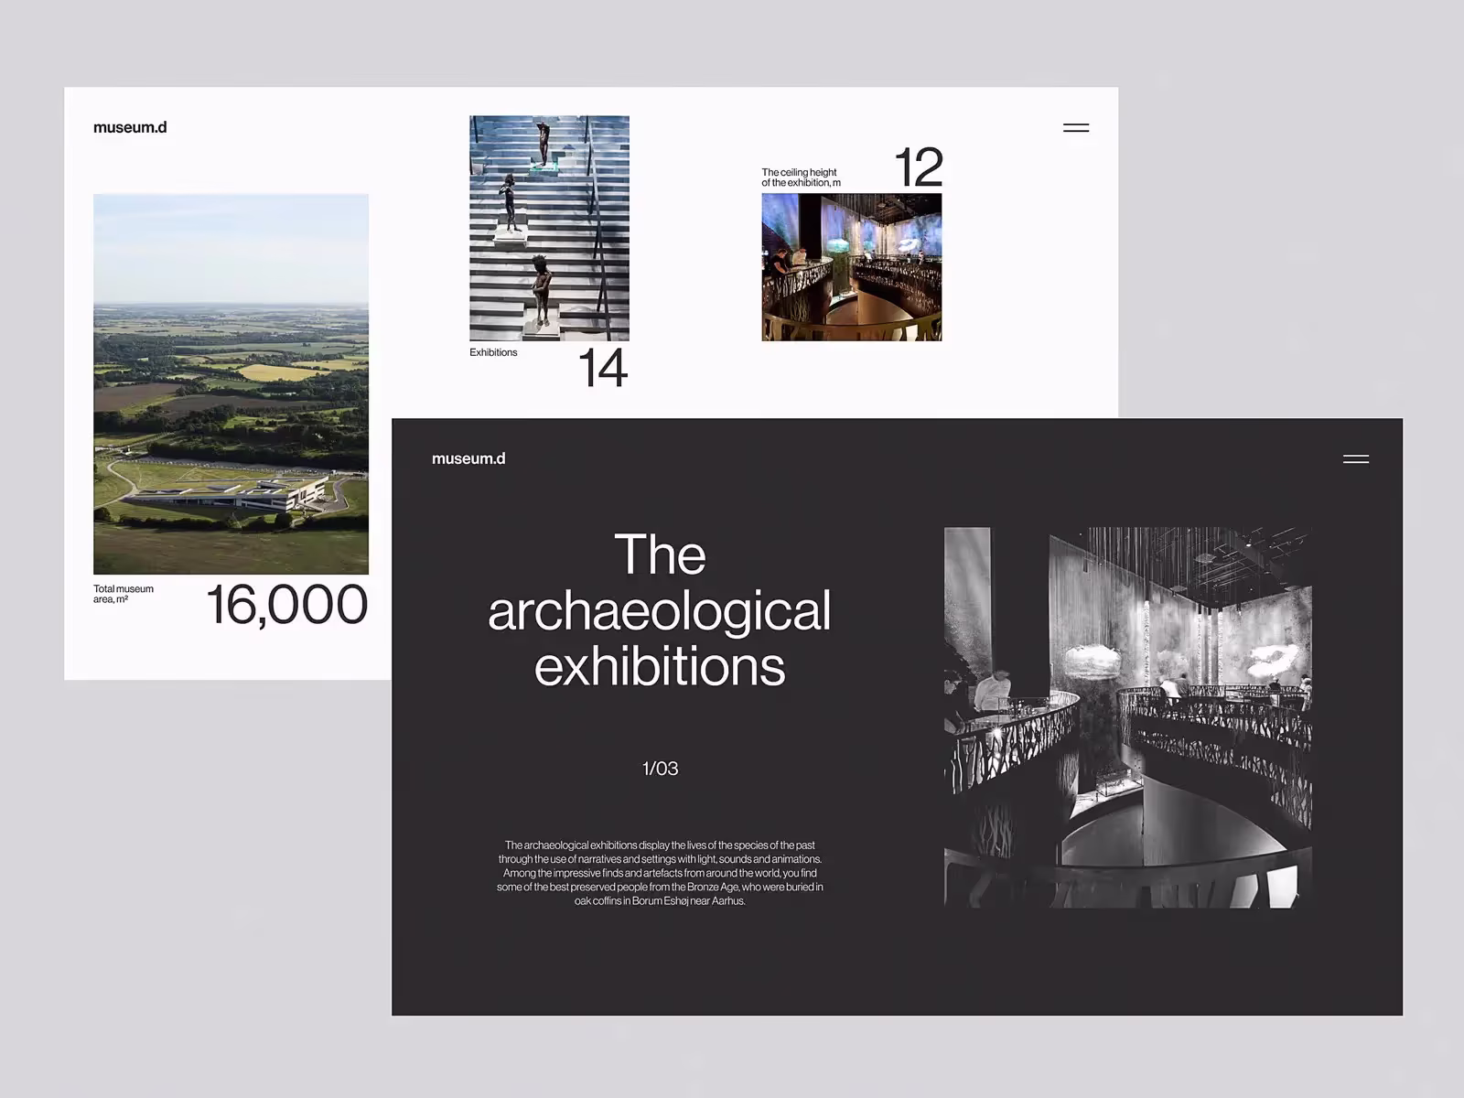Viewport: 1464px width, 1098px height.
Task: Click the number 14 exhibitions figure
Action: (602, 369)
